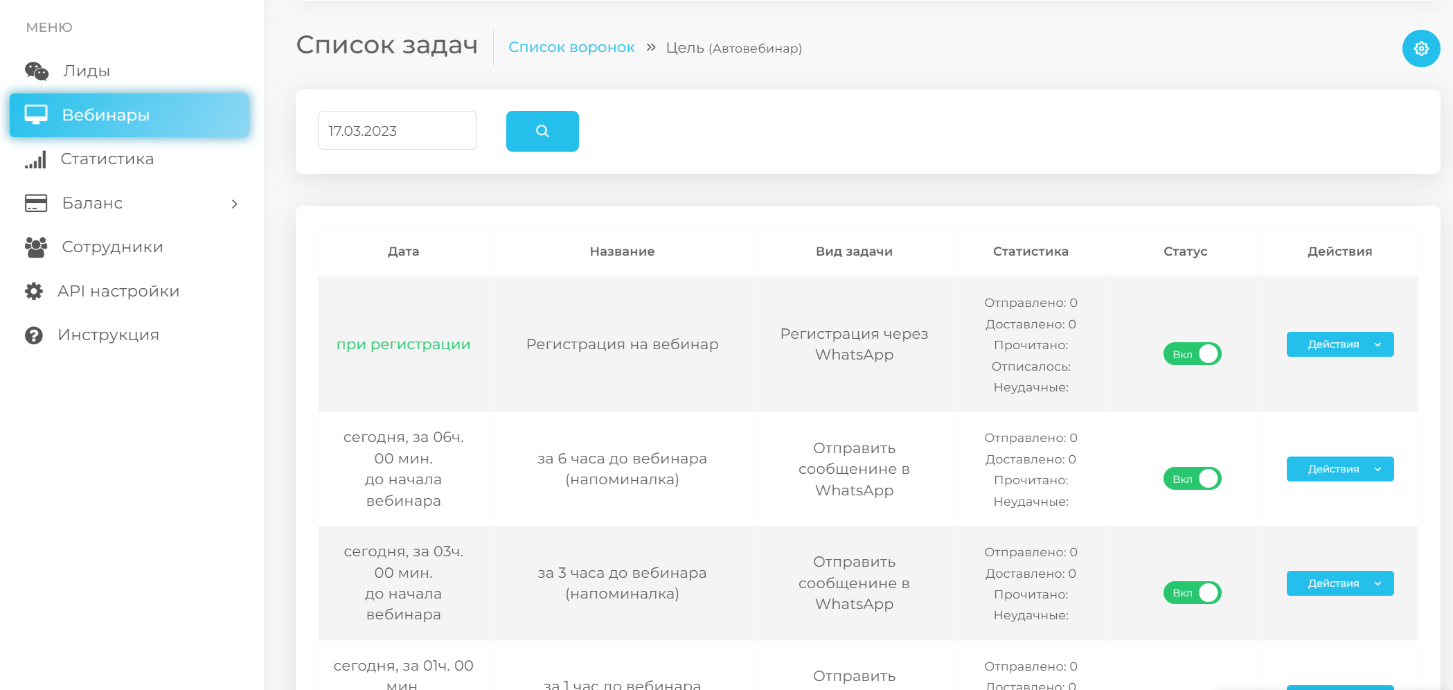Toggle Вкл switch for 3 часа reminder
Viewport: 1453px width, 690px height.
pos(1192,593)
